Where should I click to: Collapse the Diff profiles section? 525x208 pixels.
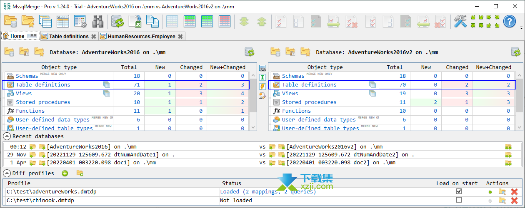point(7,173)
